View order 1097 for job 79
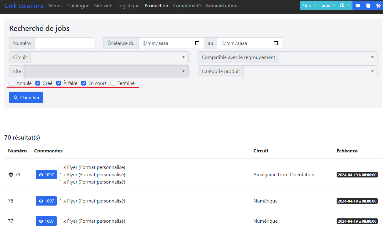383x230 pixels. (46, 175)
